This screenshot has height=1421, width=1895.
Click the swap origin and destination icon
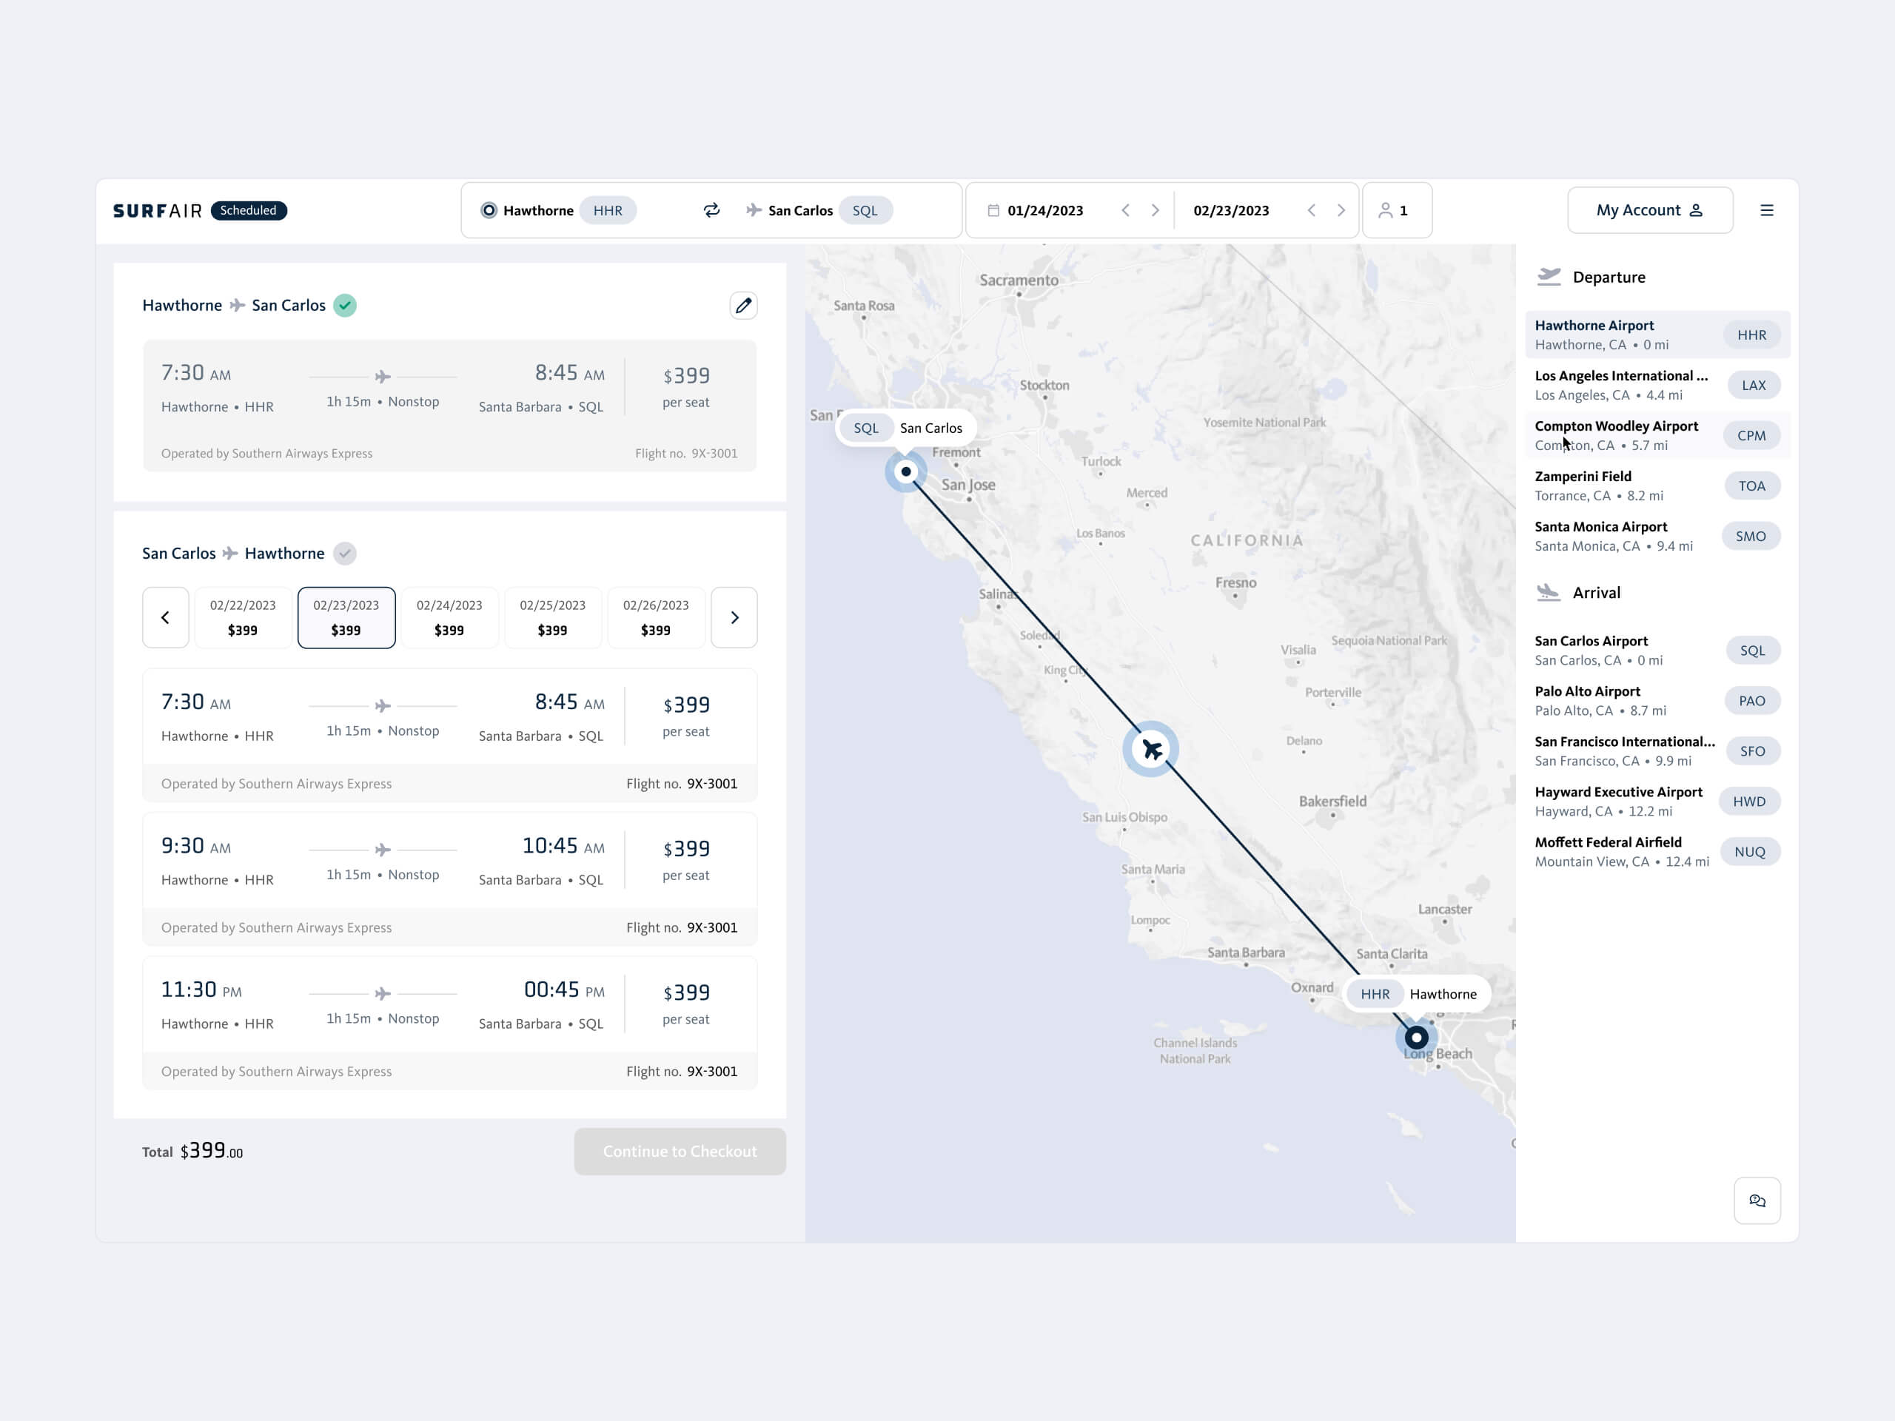(711, 210)
